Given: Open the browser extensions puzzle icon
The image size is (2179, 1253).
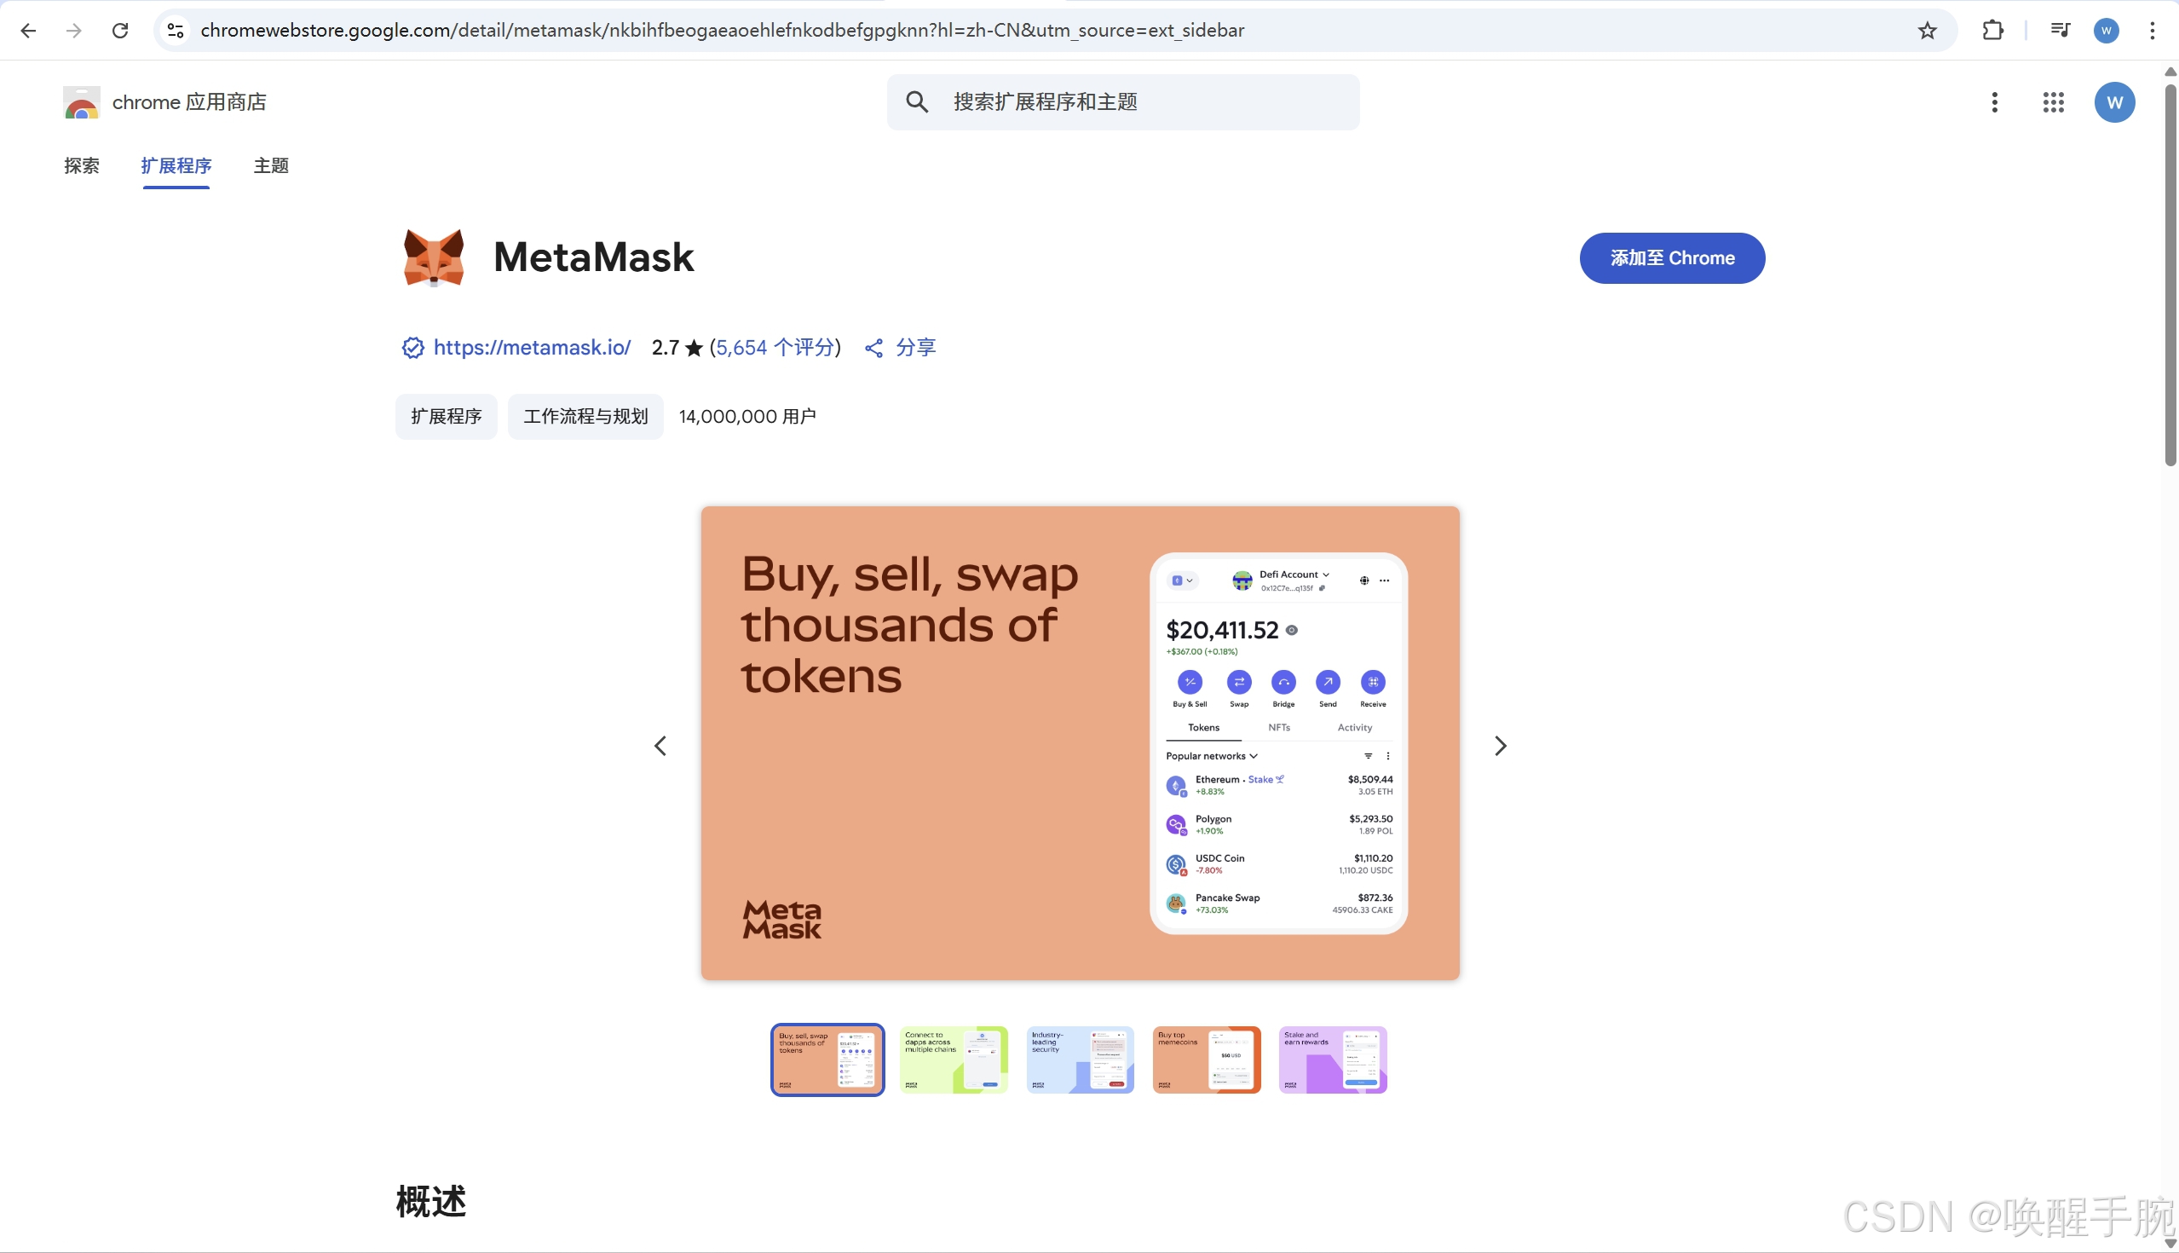Looking at the screenshot, I should (1992, 30).
